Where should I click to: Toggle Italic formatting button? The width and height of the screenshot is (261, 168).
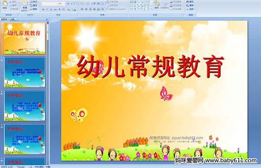[x=47, y=10]
